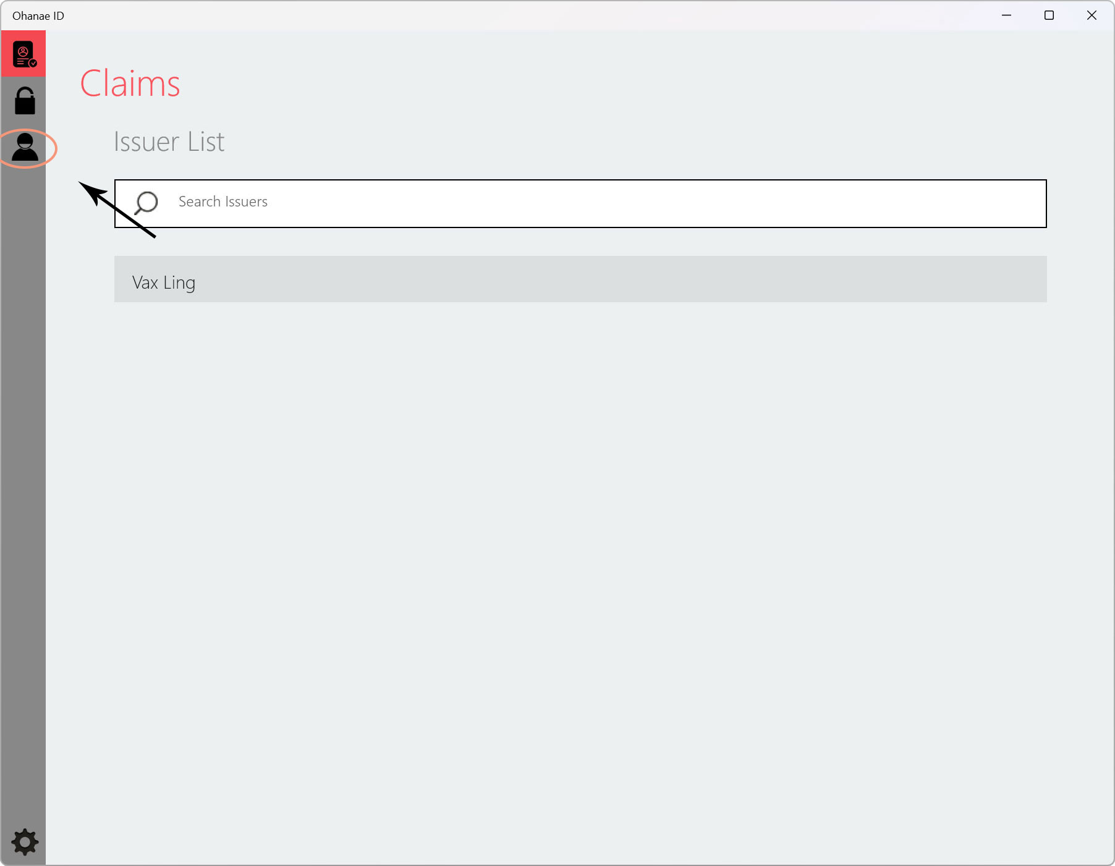Maximize the Ohanae ID window

(x=1049, y=15)
